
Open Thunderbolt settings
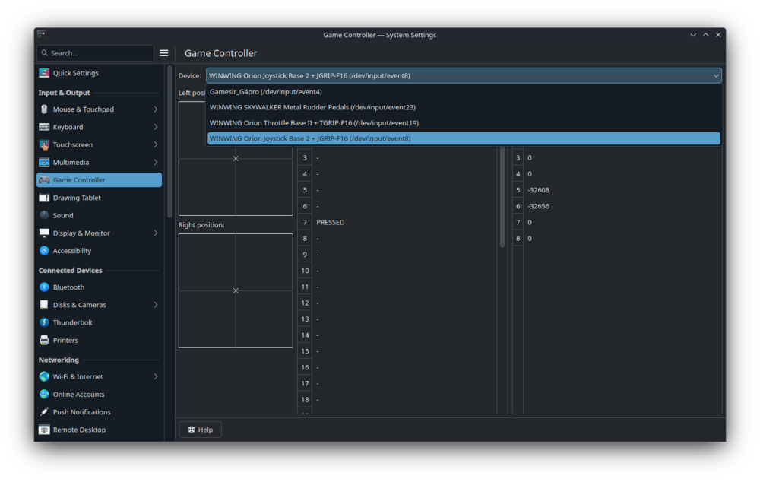click(100, 322)
